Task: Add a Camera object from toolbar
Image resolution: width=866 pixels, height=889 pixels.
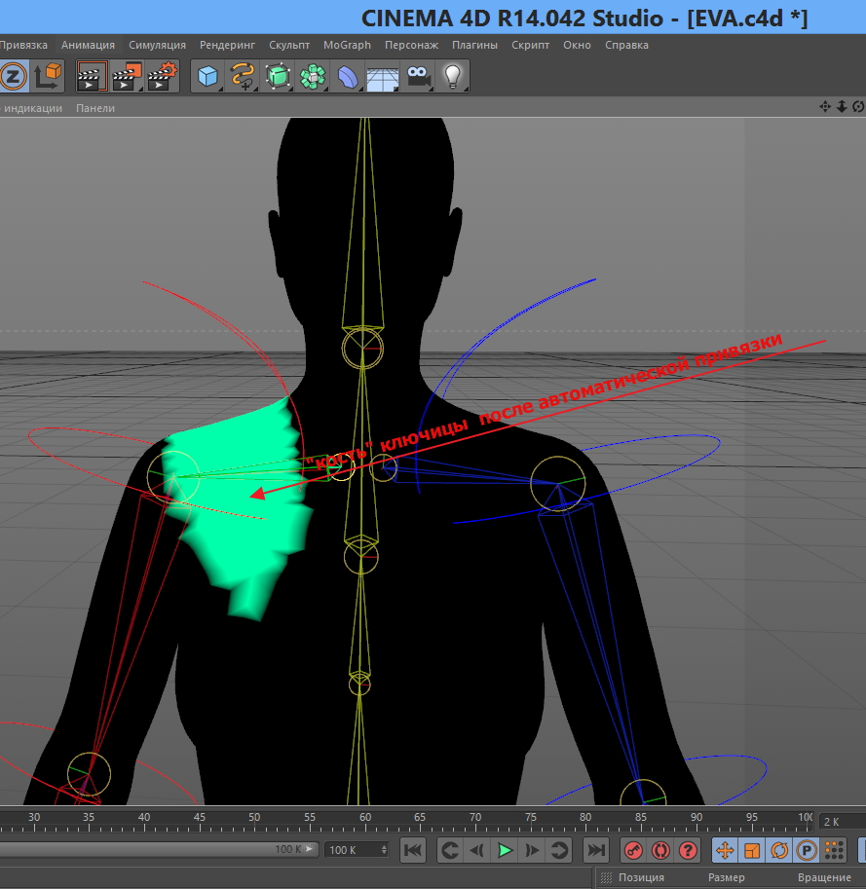Action: coord(418,76)
